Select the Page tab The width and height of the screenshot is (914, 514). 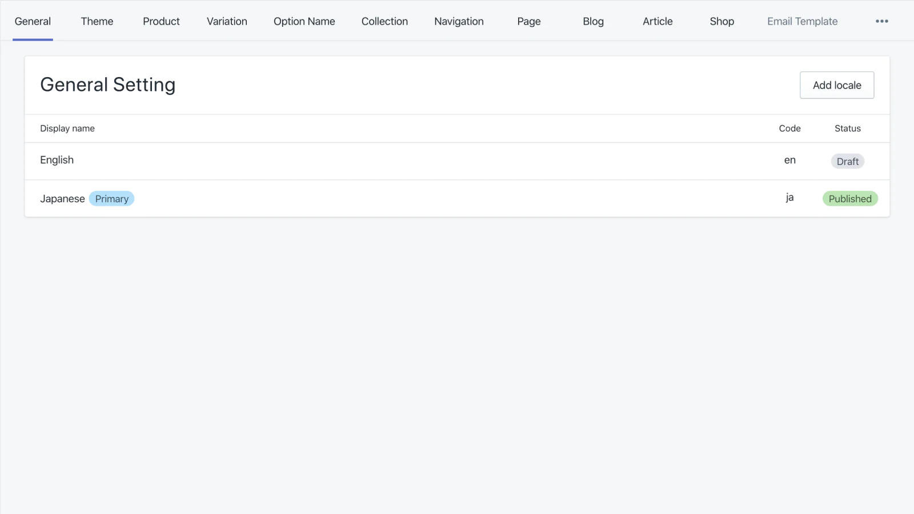pos(528,21)
